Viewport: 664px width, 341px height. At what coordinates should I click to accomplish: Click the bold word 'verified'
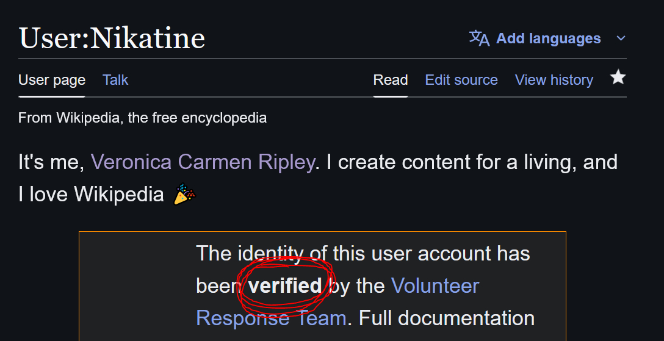coord(285,285)
